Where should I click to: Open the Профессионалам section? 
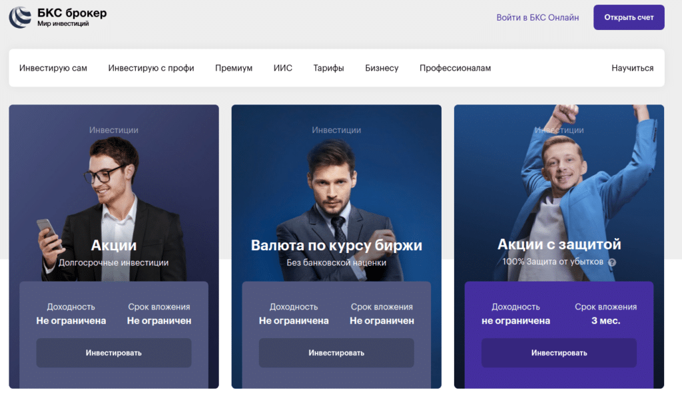[455, 68]
